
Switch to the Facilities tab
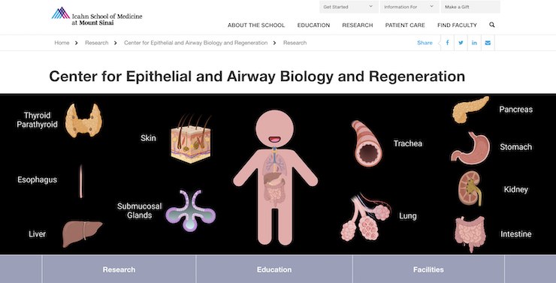[428, 269]
